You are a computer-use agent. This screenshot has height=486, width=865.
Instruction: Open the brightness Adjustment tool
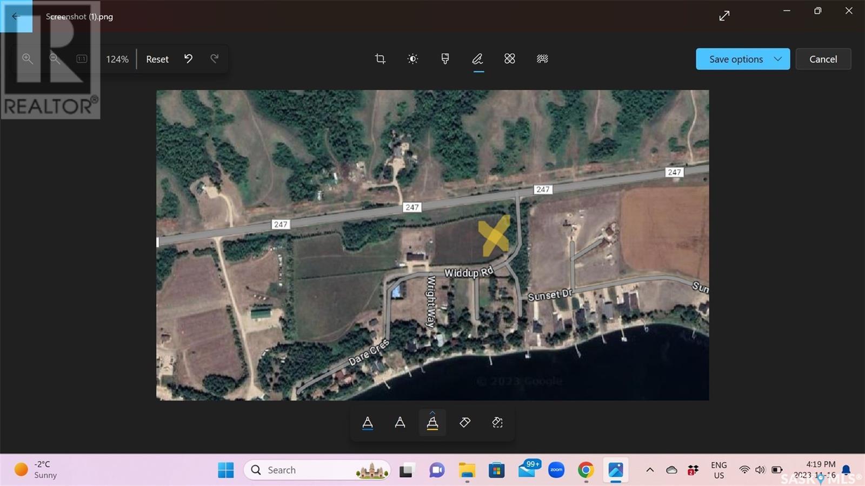coord(412,59)
